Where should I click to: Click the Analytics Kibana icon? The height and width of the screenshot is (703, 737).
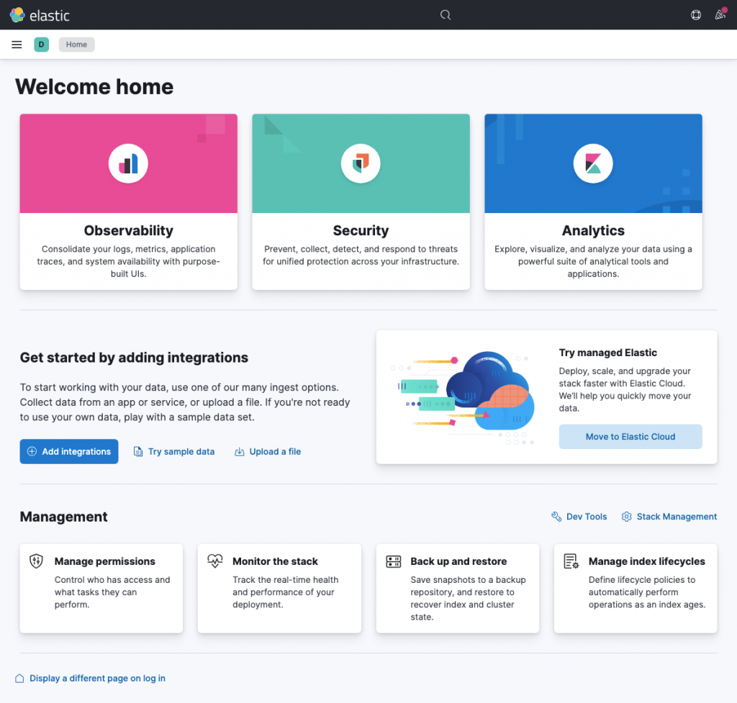click(593, 163)
